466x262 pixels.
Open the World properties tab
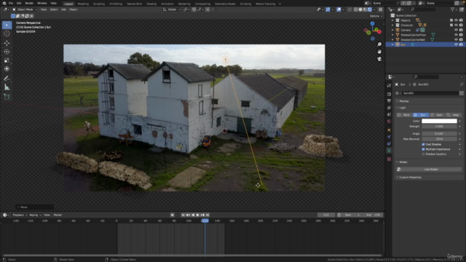389,122
